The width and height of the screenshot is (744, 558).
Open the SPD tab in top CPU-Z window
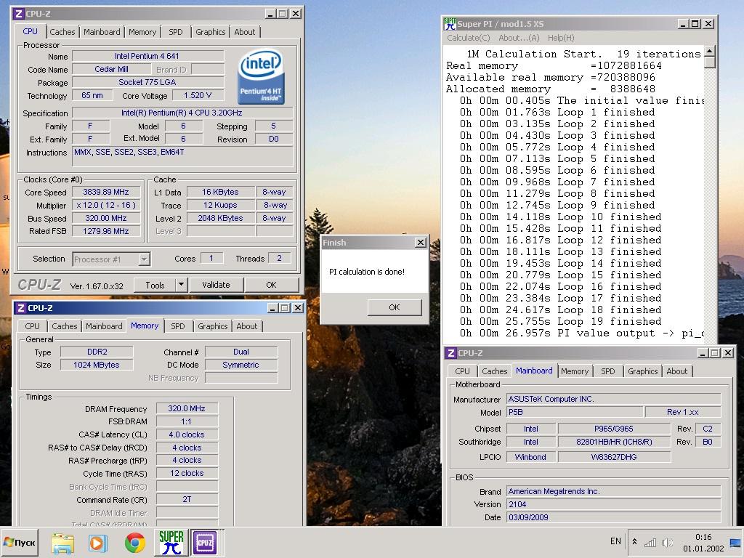tap(176, 32)
